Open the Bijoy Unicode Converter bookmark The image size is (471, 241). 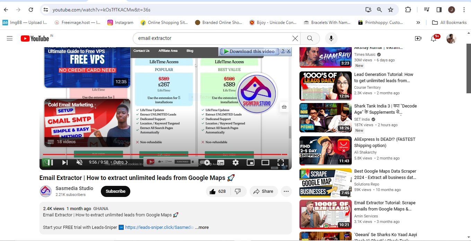273,23
